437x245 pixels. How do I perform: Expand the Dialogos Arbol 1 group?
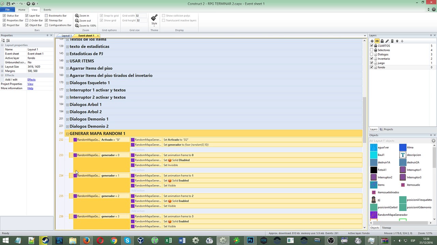[67, 105]
